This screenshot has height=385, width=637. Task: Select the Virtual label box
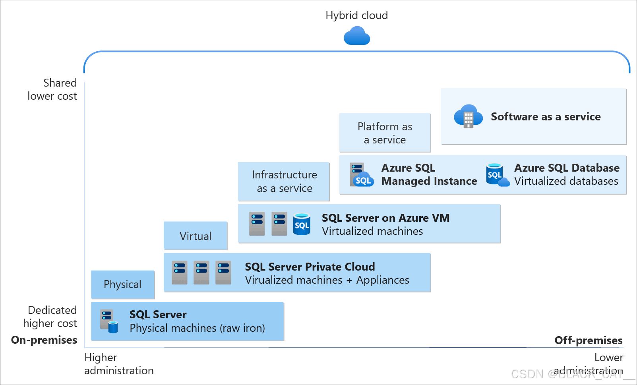tap(196, 236)
